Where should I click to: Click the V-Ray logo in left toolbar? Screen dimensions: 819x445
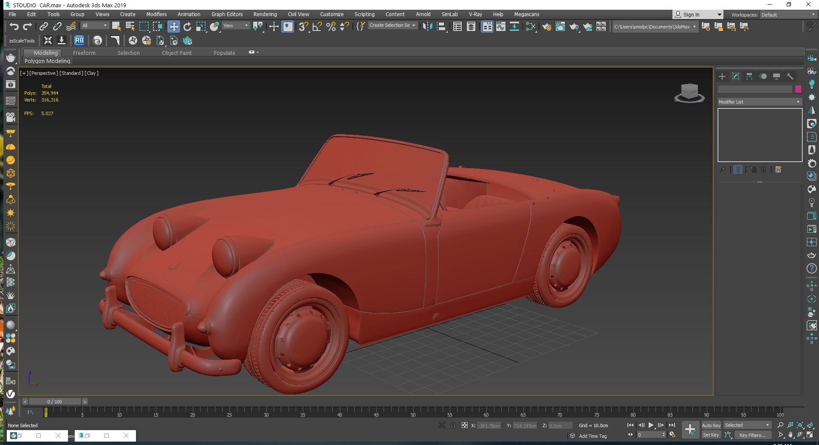coord(11,394)
